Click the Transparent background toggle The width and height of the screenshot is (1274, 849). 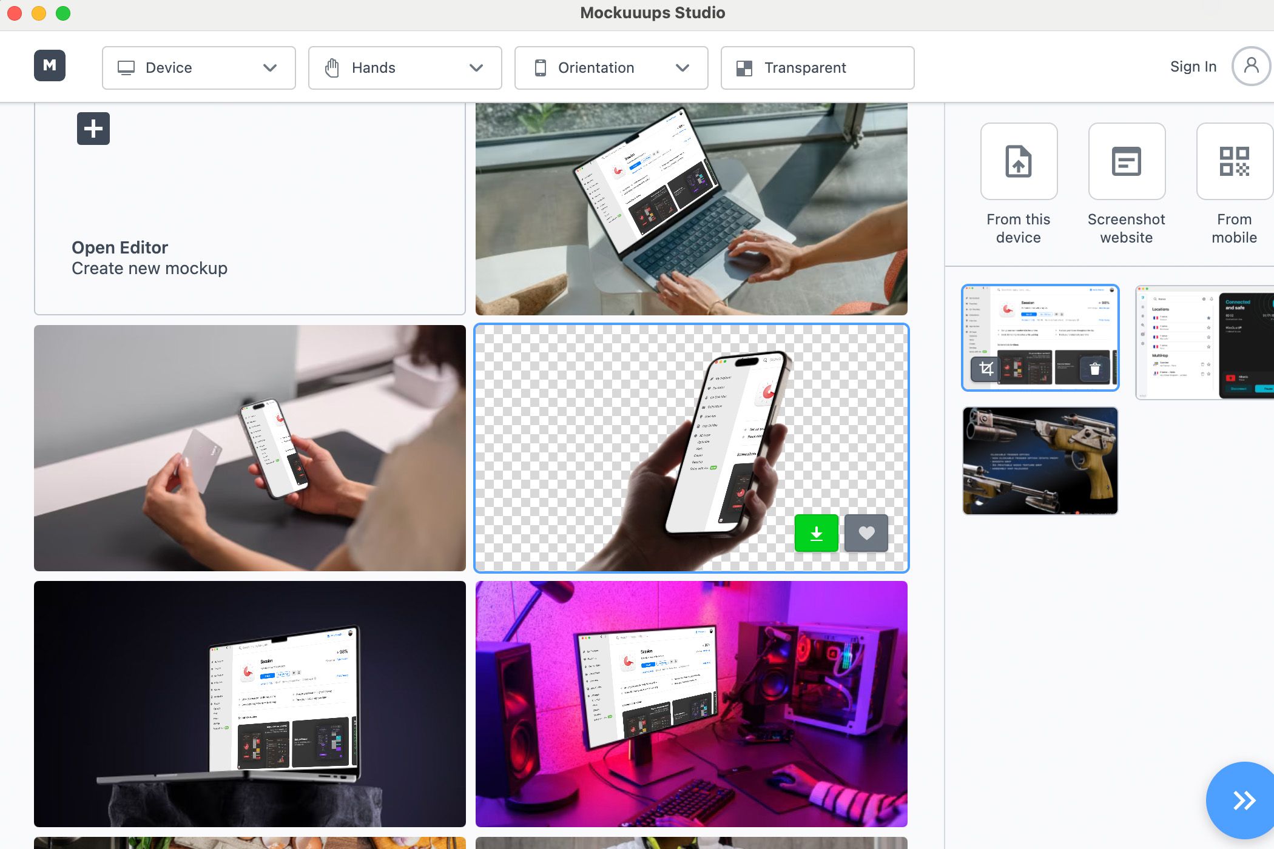818,67
